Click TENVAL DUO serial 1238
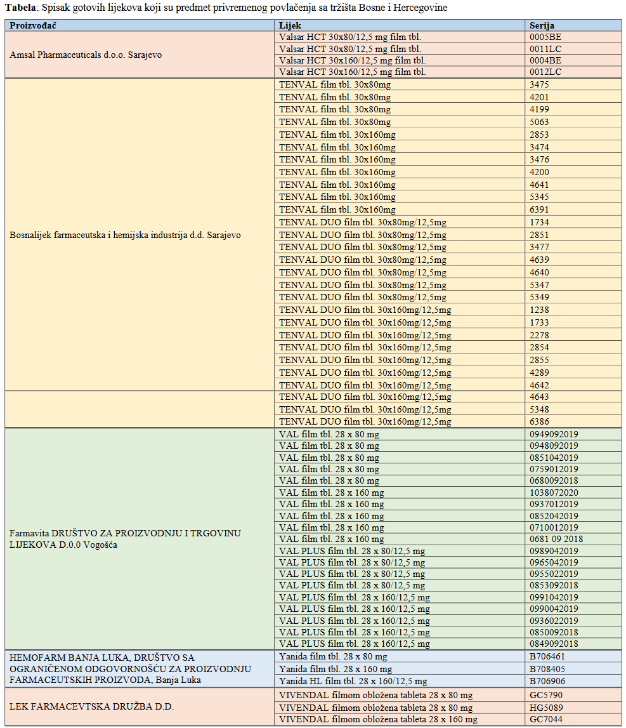Viewport: 626px width, 728px height. (539, 310)
